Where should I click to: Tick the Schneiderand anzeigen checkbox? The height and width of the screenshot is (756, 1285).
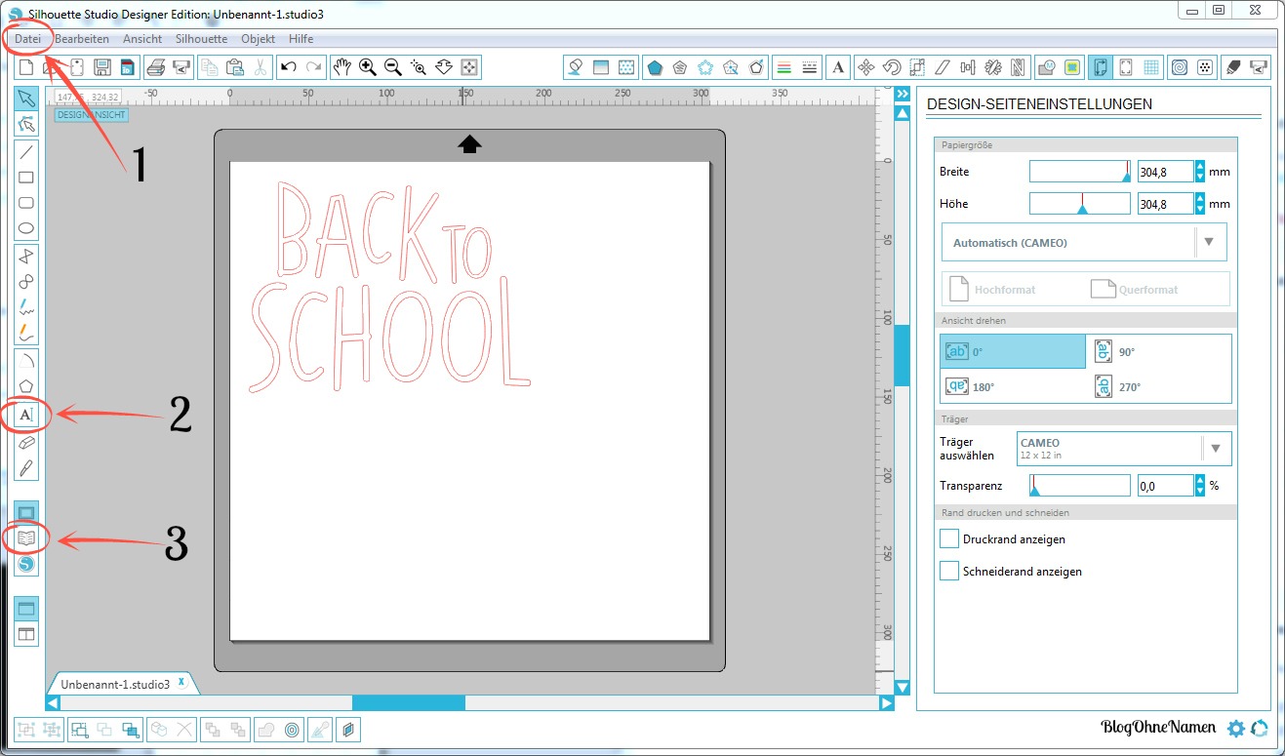point(948,572)
